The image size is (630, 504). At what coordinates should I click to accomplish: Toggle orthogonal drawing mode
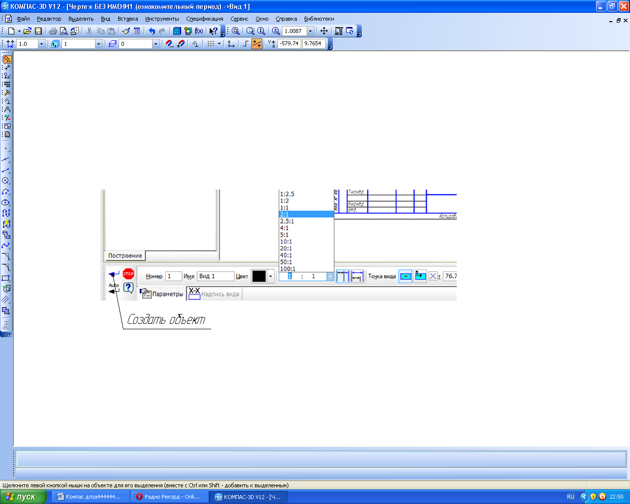coord(246,44)
